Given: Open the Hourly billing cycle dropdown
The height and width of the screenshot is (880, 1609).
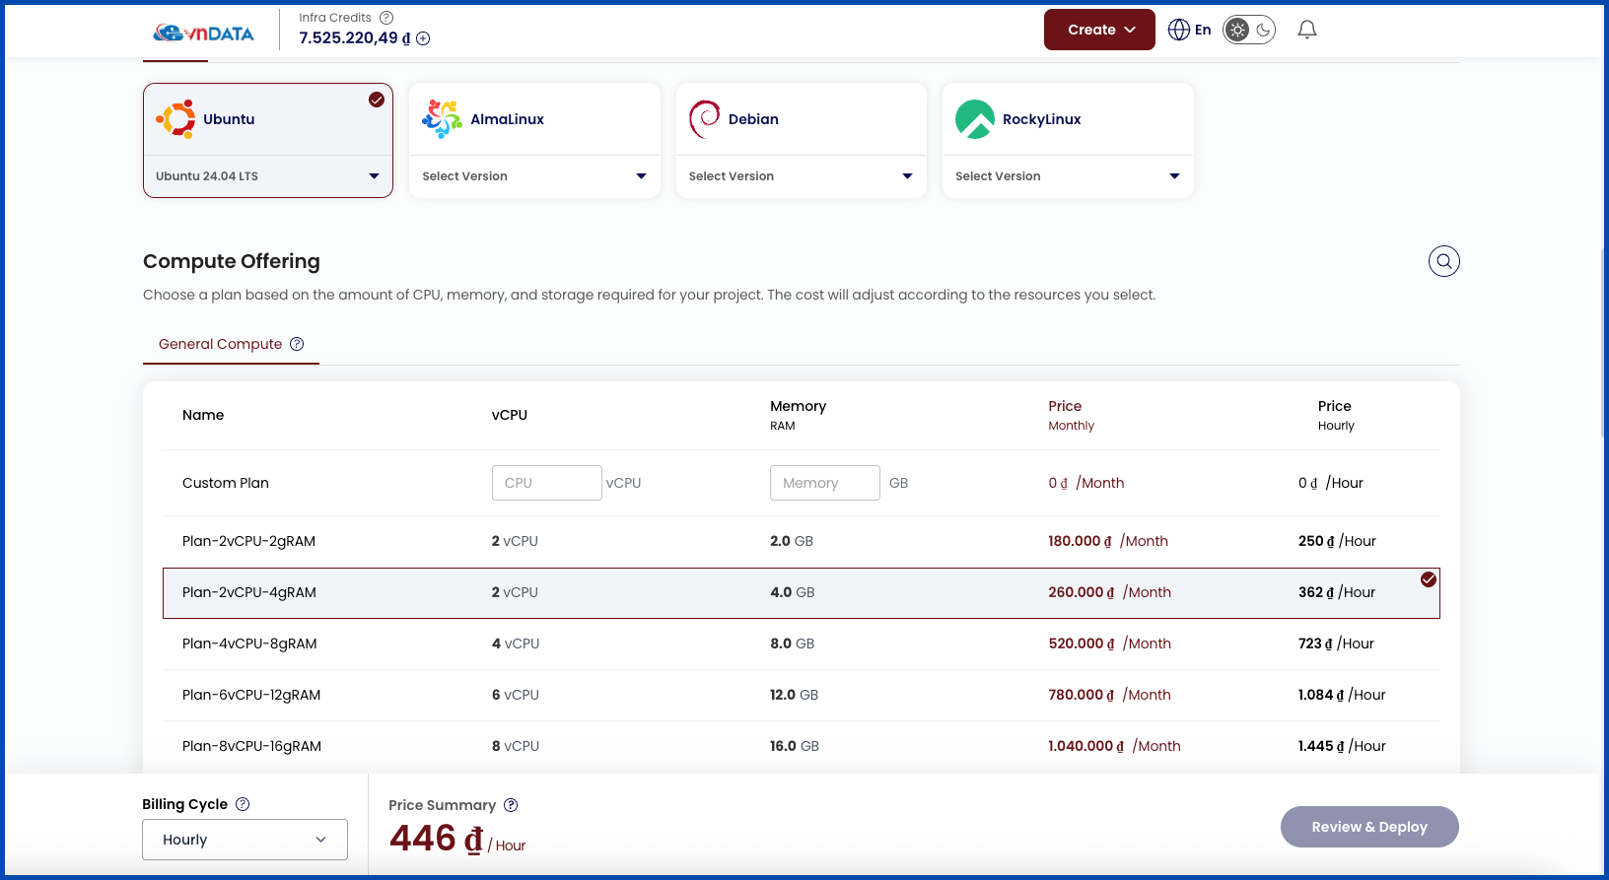Looking at the screenshot, I should [245, 840].
